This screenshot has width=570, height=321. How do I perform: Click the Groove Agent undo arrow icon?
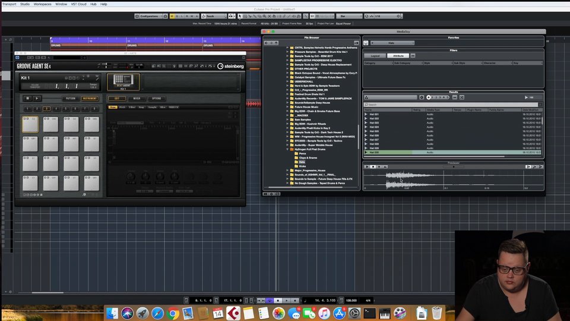[202, 66]
